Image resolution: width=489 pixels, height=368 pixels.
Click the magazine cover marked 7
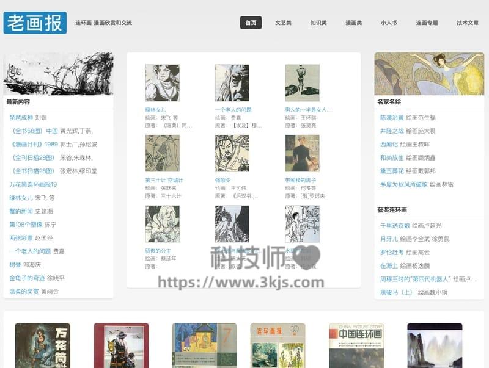tap(204, 345)
